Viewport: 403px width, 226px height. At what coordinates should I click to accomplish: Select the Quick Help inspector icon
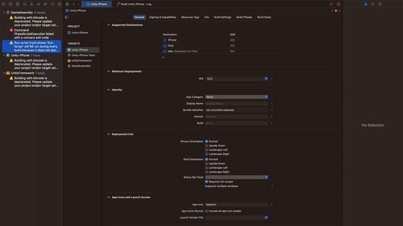[380, 4]
